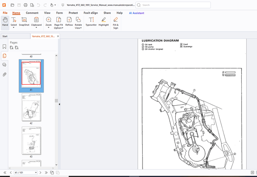This screenshot has width=257, height=177.
Task: Click the previous view icon in status bar
Action: click(52, 172)
